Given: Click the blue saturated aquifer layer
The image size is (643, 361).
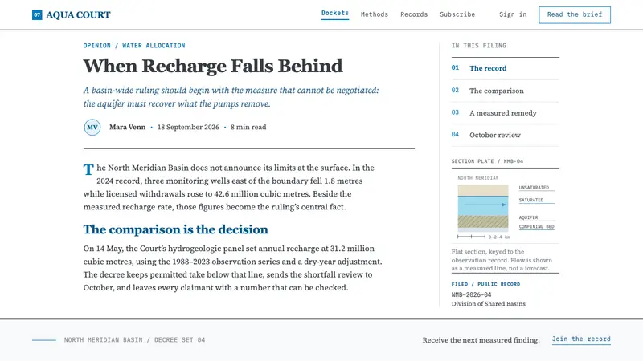Looking at the screenshot, I should click(x=483, y=205).
